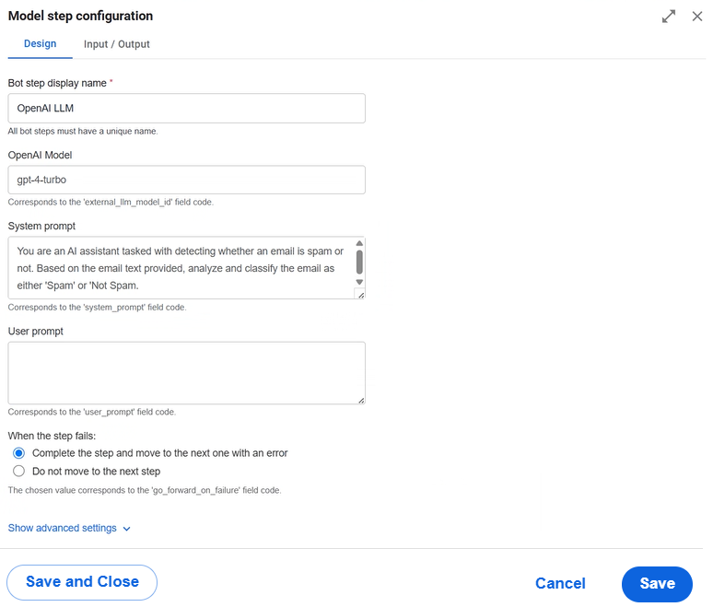
Task: Select Do not move to the next step
Action: (18, 471)
